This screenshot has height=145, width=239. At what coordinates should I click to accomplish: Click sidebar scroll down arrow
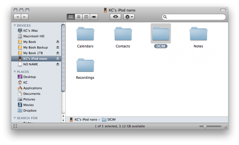pyautogui.click(x=63, y=120)
